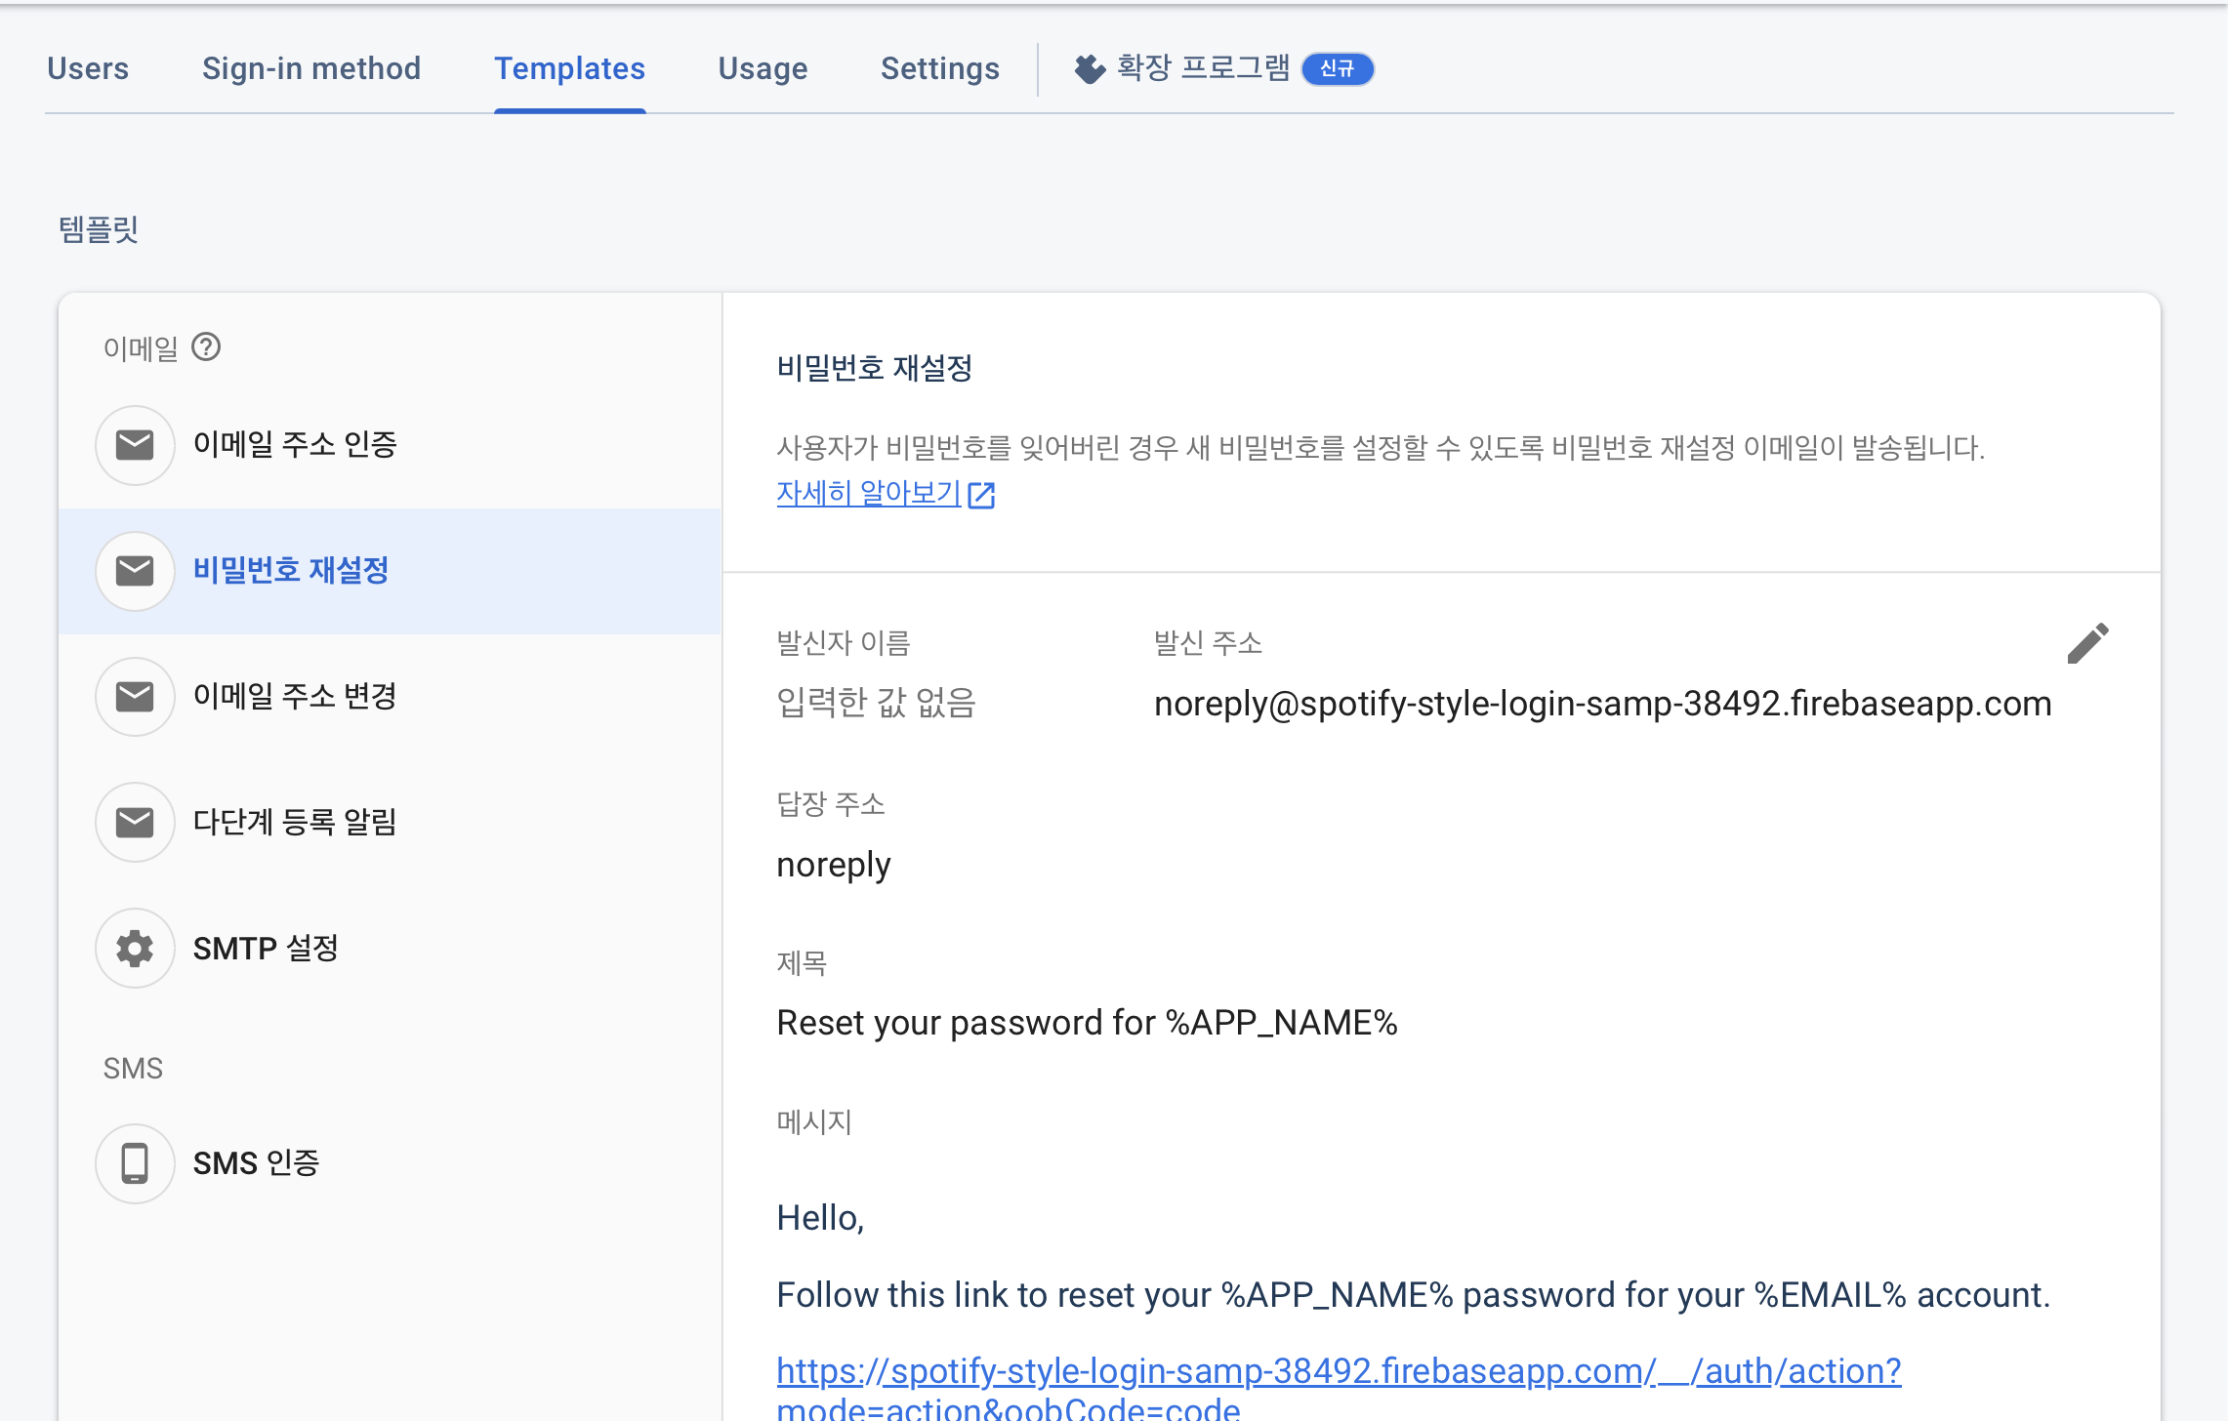Click the email help question mark icon
2228x1421 pixels.
pos(206,347)
